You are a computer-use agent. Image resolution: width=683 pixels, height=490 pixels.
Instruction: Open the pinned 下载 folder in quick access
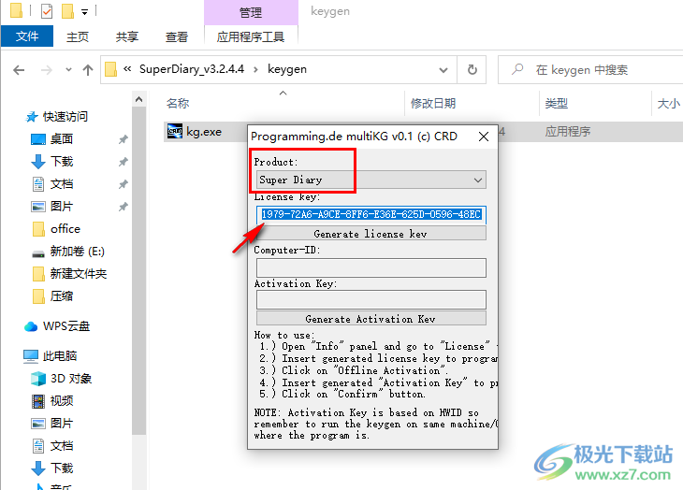(62, 162)
